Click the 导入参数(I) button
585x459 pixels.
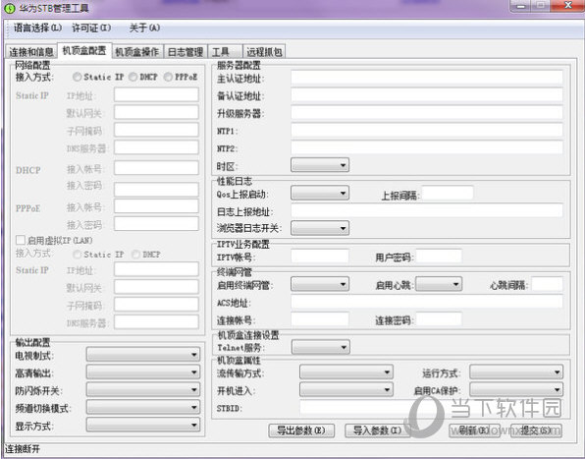pyautogui.click(x=378, y=430)
